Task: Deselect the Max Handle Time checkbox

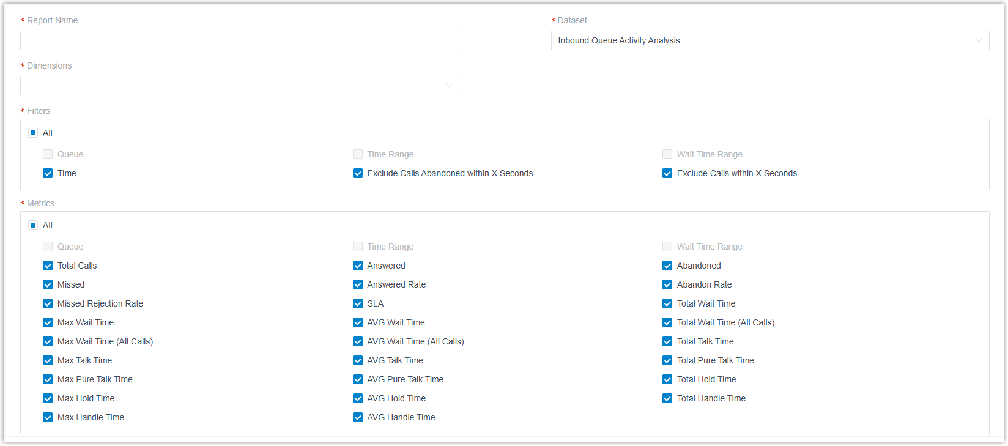Action: [x=48, y=417]
